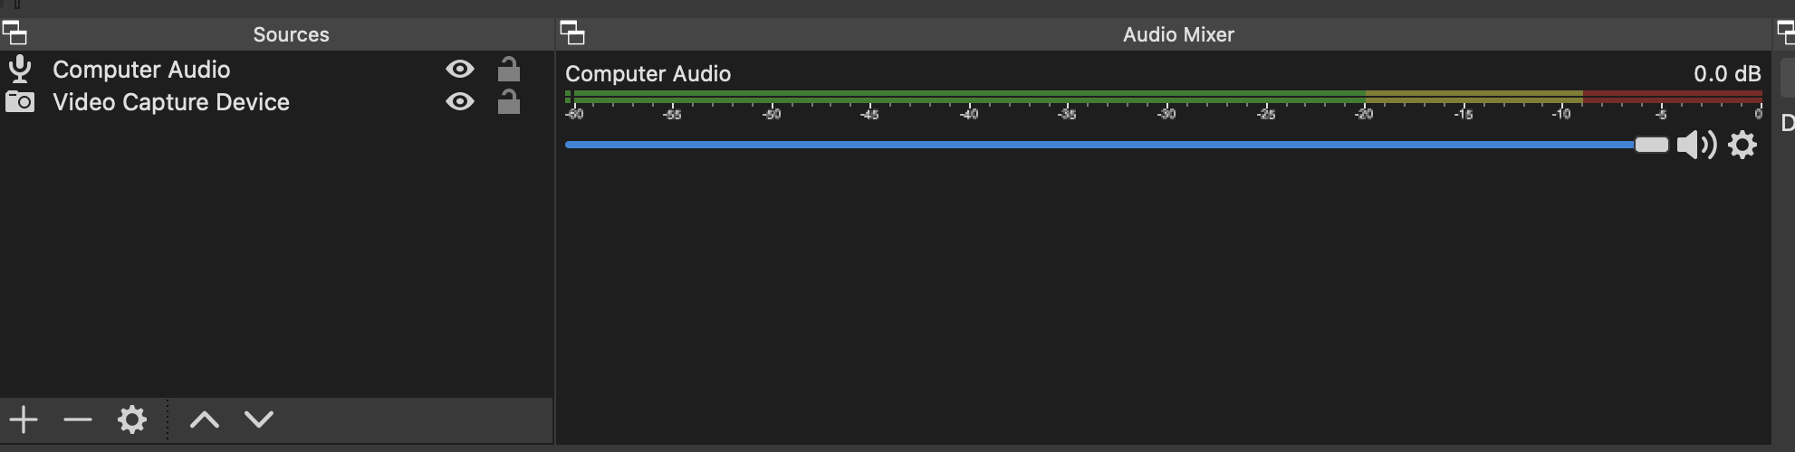Hide the Computer Audio source

(460, 69)
